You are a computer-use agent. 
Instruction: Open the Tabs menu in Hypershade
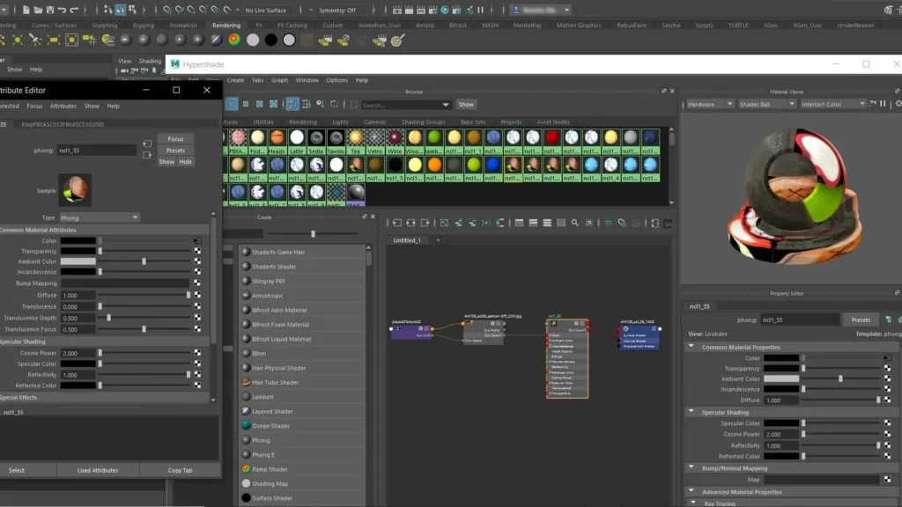click(x=258, y=80)
